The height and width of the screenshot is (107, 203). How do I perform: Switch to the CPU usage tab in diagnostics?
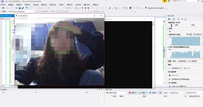192,61
